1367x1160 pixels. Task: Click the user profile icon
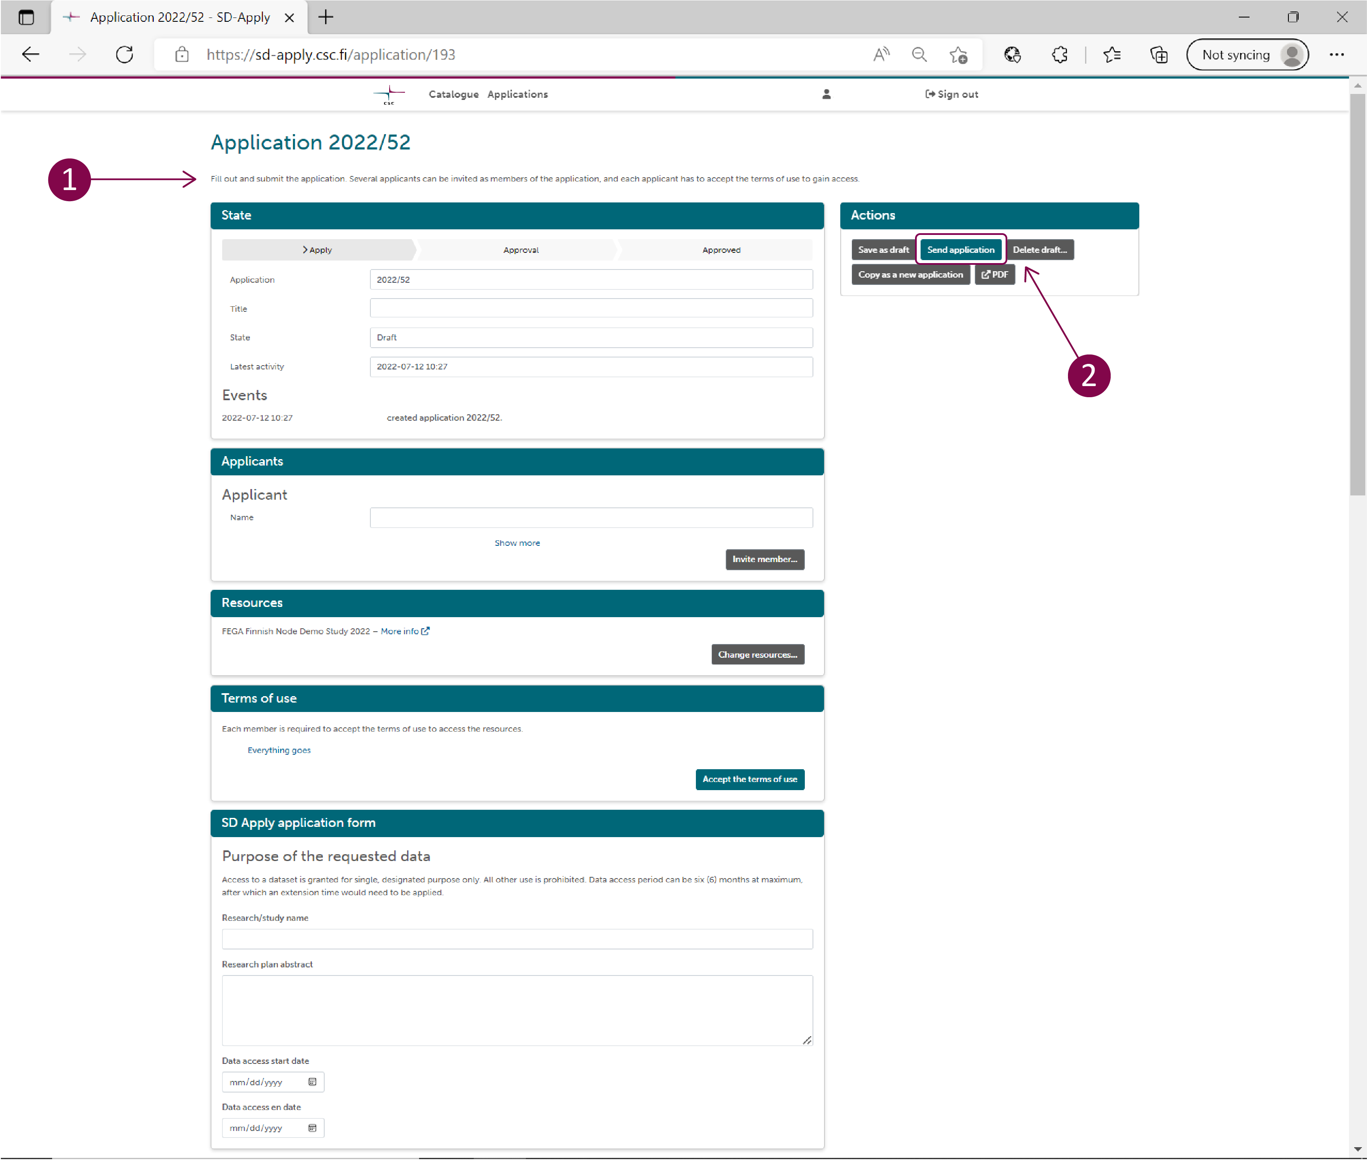(826, 94)
